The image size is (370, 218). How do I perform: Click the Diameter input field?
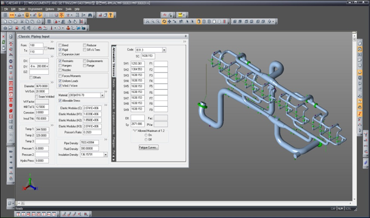pos(42,86)
